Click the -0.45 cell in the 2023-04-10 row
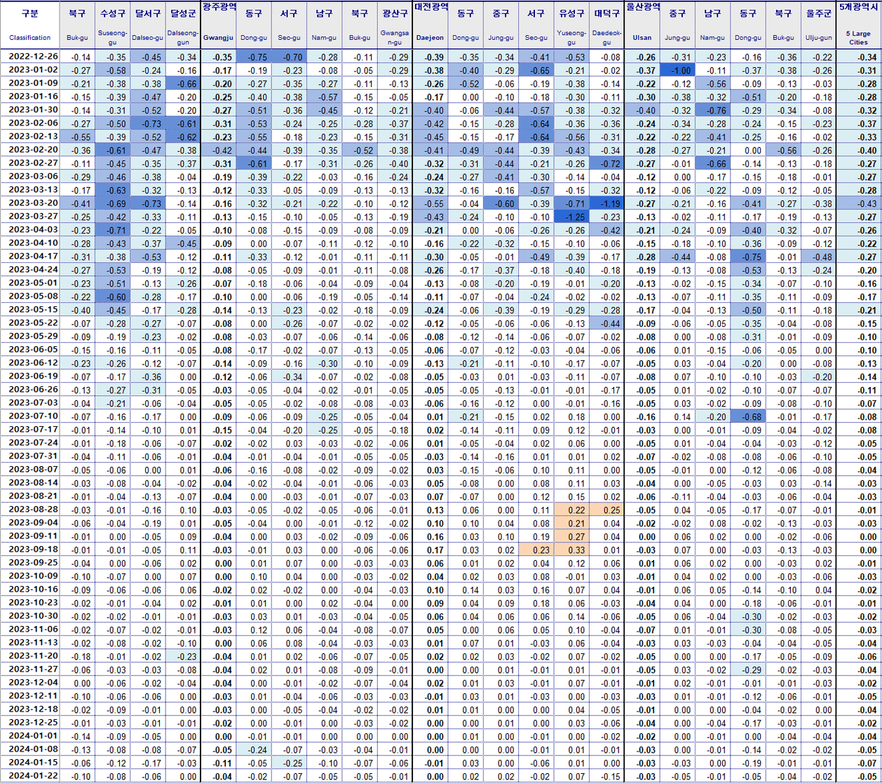Screen dimensions: 882x783 (183, 243)
